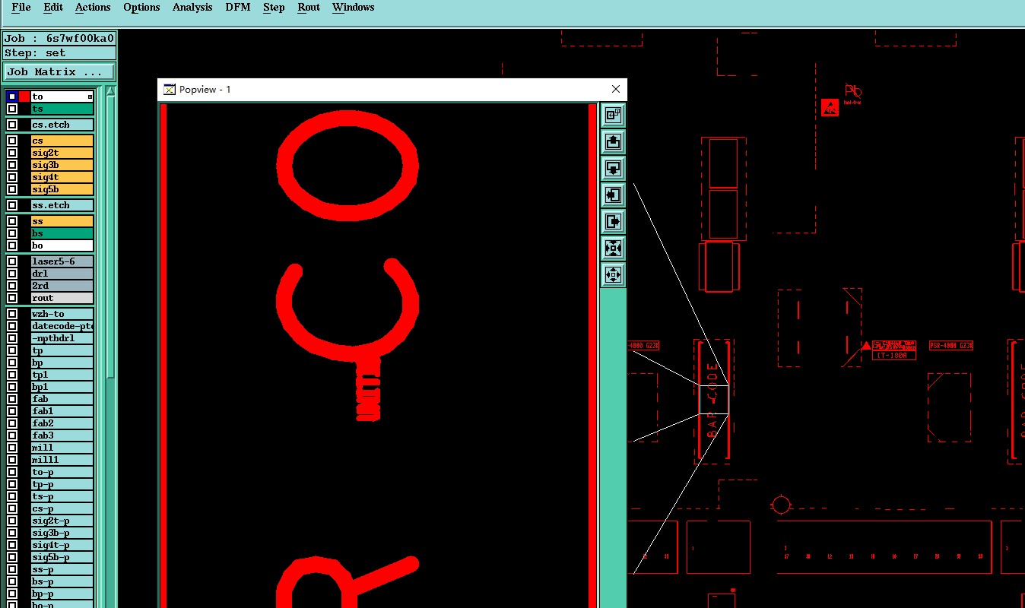Toggle display checkbox for layer 'sig2t'
1025x608 pixels.
tap(12, 153)
